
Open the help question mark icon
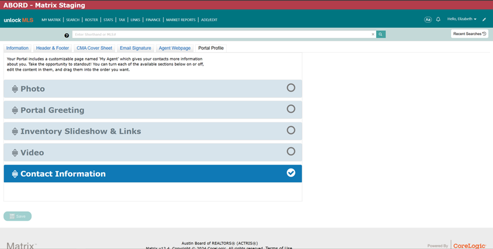(66, 36)
